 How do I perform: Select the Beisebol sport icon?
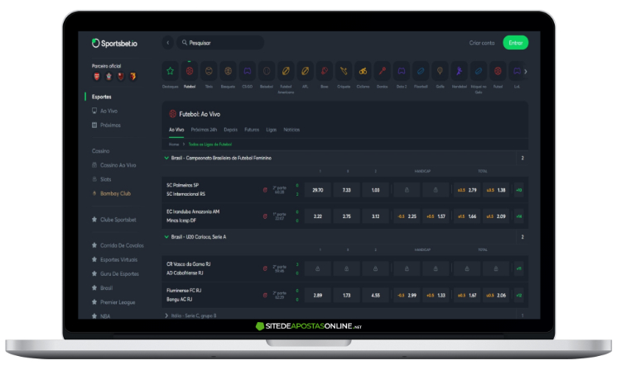coord(267,72)
